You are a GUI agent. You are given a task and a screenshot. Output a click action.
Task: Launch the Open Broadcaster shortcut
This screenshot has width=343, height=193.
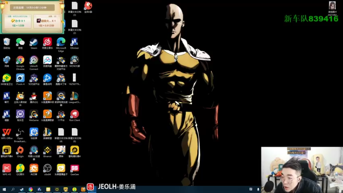20,133
